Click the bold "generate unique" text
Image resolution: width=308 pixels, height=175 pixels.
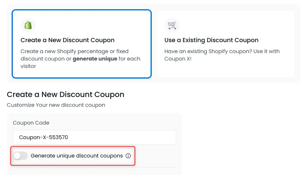[x=95, y=59]
